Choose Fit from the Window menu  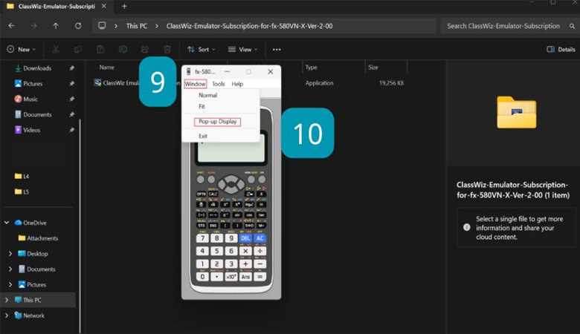tap(202, 106)
